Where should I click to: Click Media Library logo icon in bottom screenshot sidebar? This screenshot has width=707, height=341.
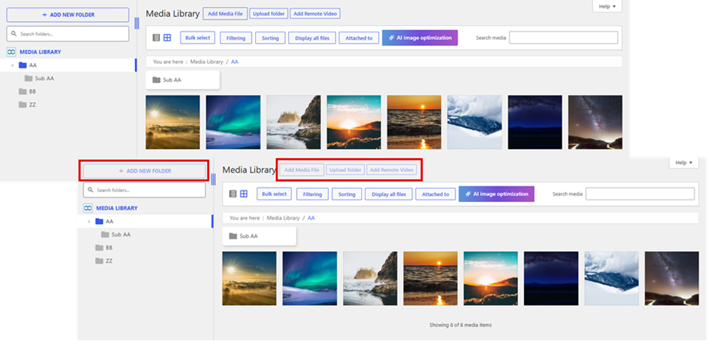88,208
